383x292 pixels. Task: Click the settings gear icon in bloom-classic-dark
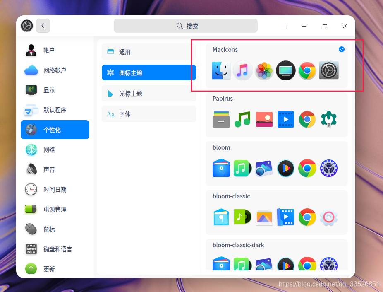point(329,264)
